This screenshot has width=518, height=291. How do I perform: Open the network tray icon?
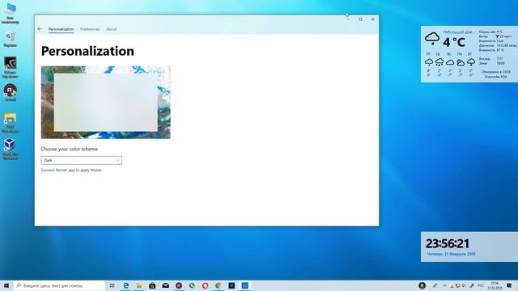click(458, 285)
